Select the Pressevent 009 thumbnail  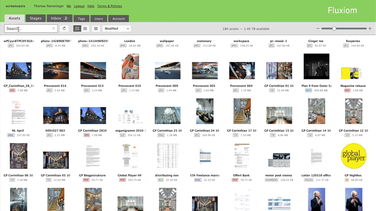168,71
